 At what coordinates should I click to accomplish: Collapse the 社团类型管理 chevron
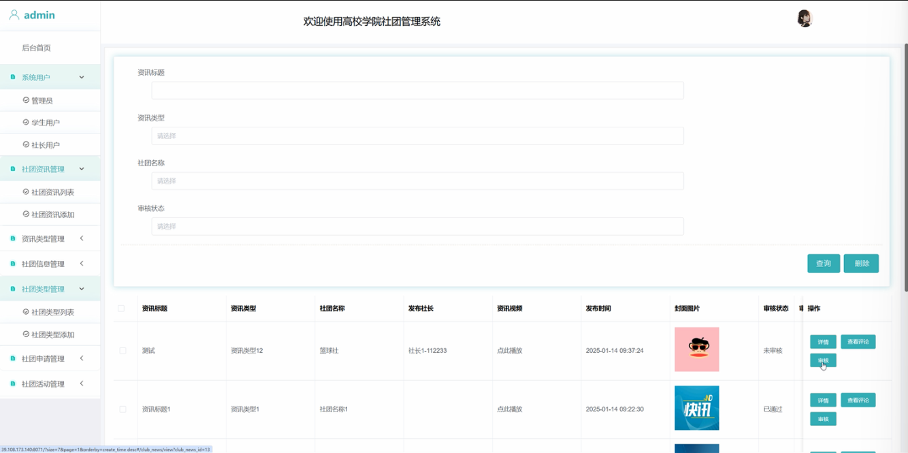(x=82, y=289)
